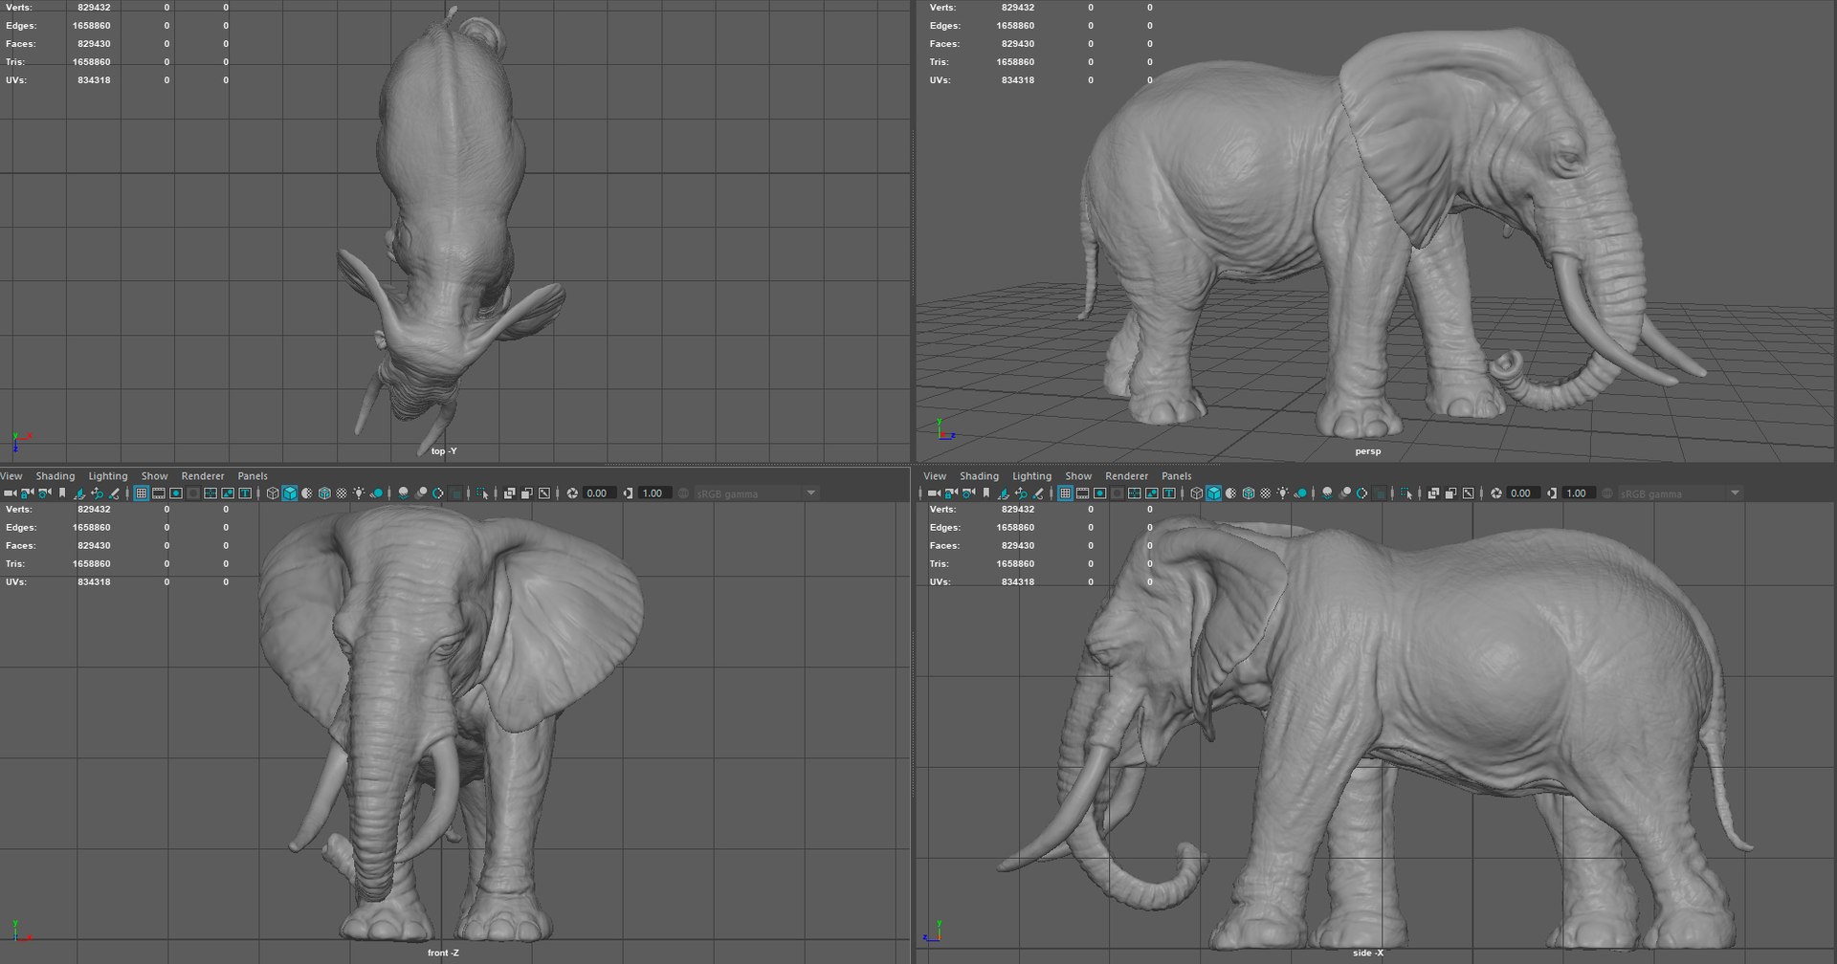
Task: Toggle Textured display in front panel
Action: click(x=342, y=493)
